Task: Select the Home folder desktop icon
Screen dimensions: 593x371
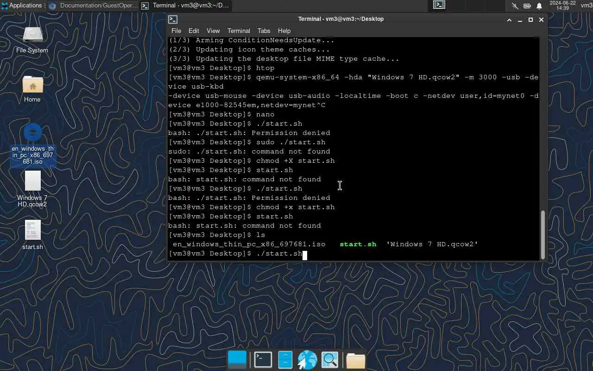Action: pyautogui.click(x=32, y=90)
